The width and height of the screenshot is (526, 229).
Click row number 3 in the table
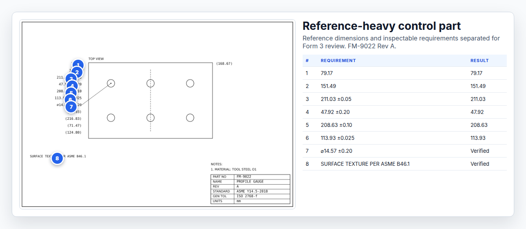pyautogui.click(x=307, y=99)
